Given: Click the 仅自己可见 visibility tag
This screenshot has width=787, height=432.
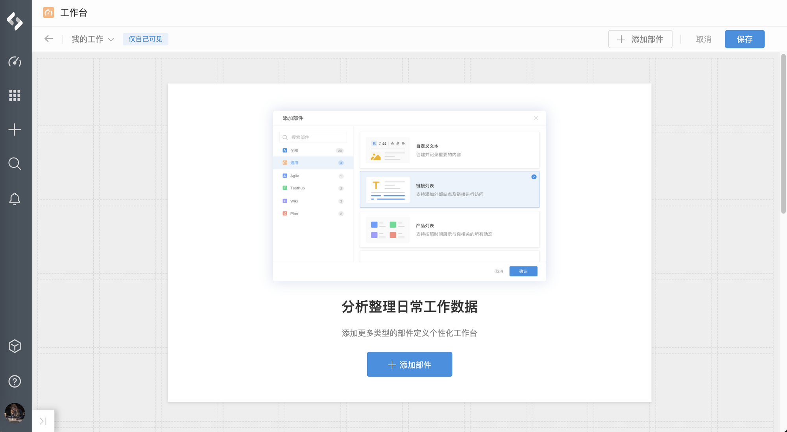Looking at the screenshot, I should click(x=145, y=39).
